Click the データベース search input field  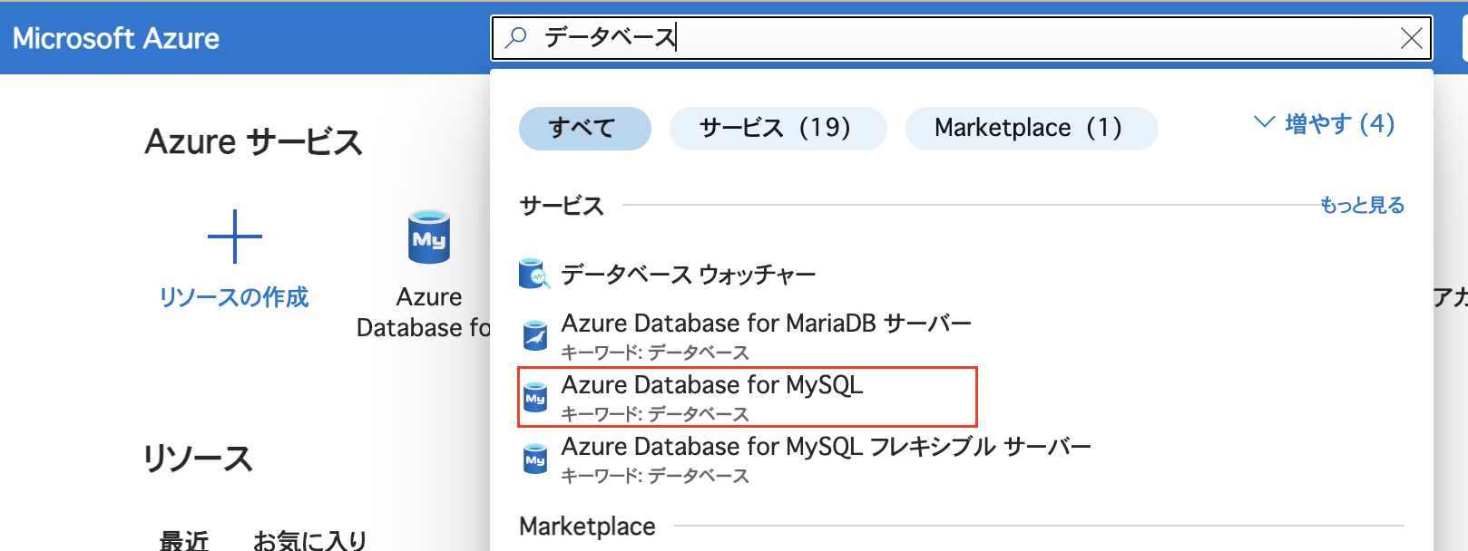pos(962,38)
